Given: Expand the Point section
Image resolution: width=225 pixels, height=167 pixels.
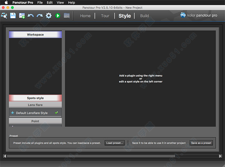Looking at the screenshot, I should (35, 121).
